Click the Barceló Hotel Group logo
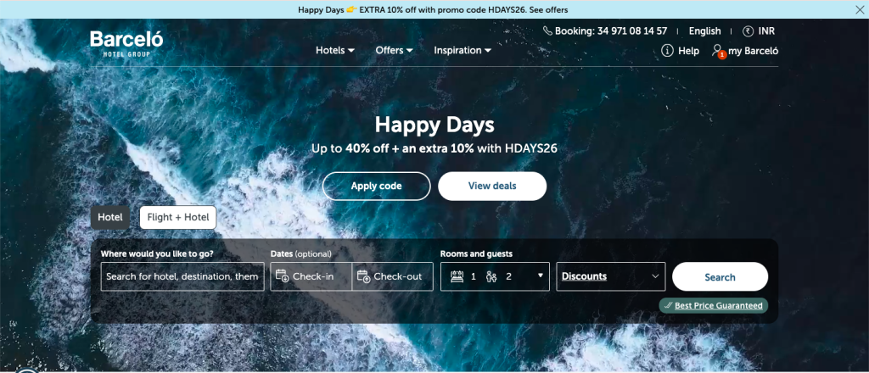Viewport: 869px width, 373px height. click(126, 44)
